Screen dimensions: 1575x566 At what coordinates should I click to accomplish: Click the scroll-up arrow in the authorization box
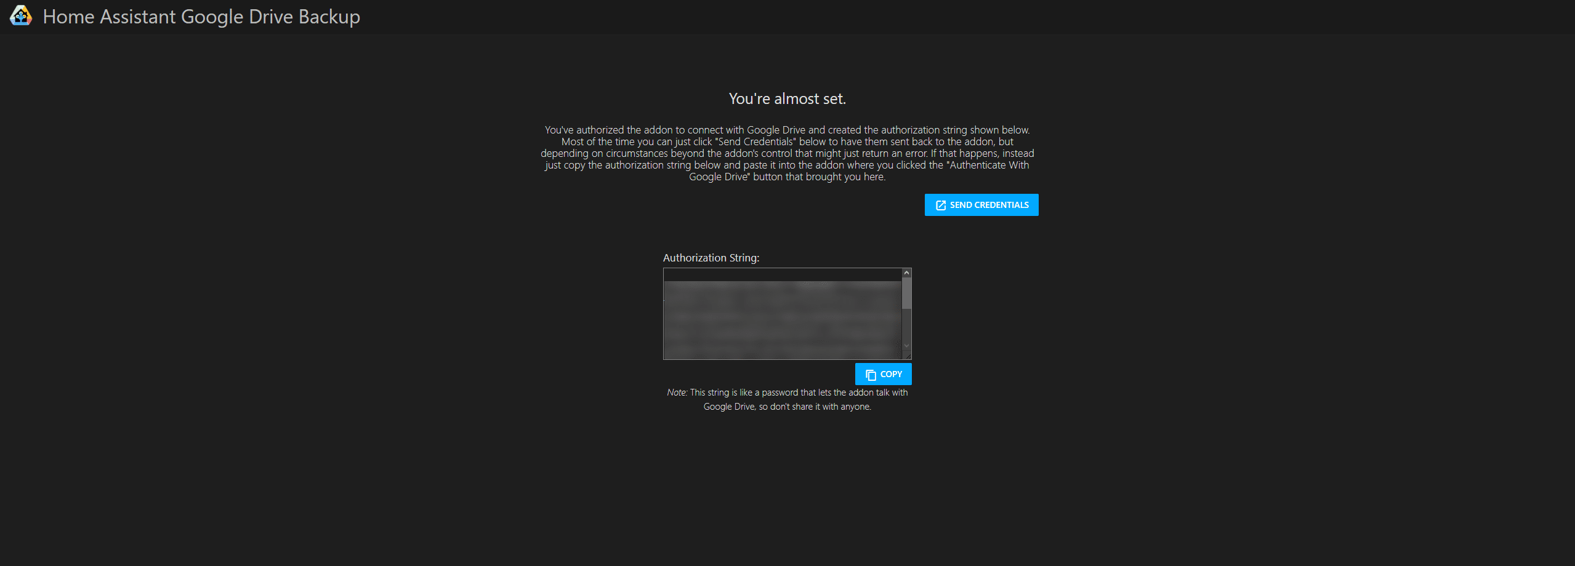pos(906,273)
